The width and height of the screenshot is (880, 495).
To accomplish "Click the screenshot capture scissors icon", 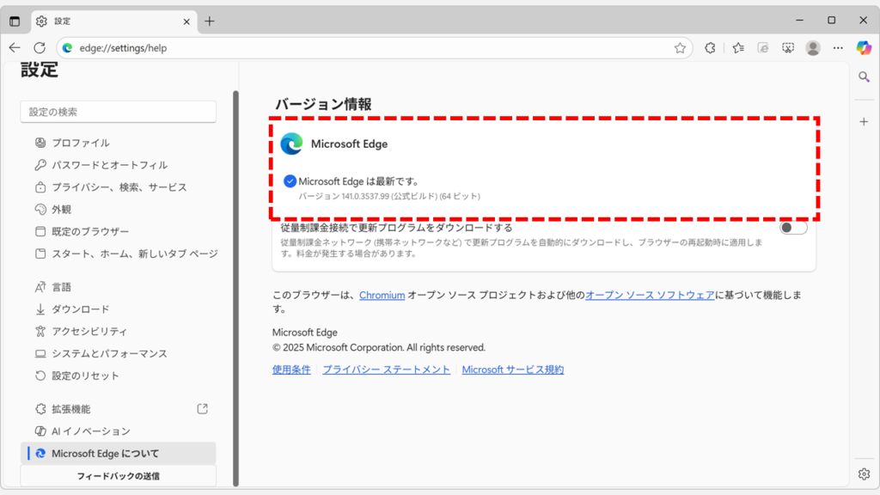I will point(788,48).
